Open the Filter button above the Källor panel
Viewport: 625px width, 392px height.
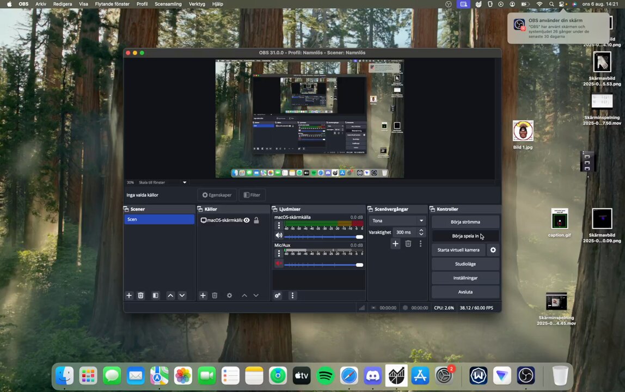tap(252, 195)
